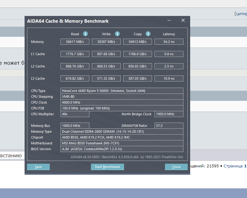Image resolution: width=247 pixels, height=198 pixels.
Task: Close the AIDA64 benchmark window
Action: (183, 20)
